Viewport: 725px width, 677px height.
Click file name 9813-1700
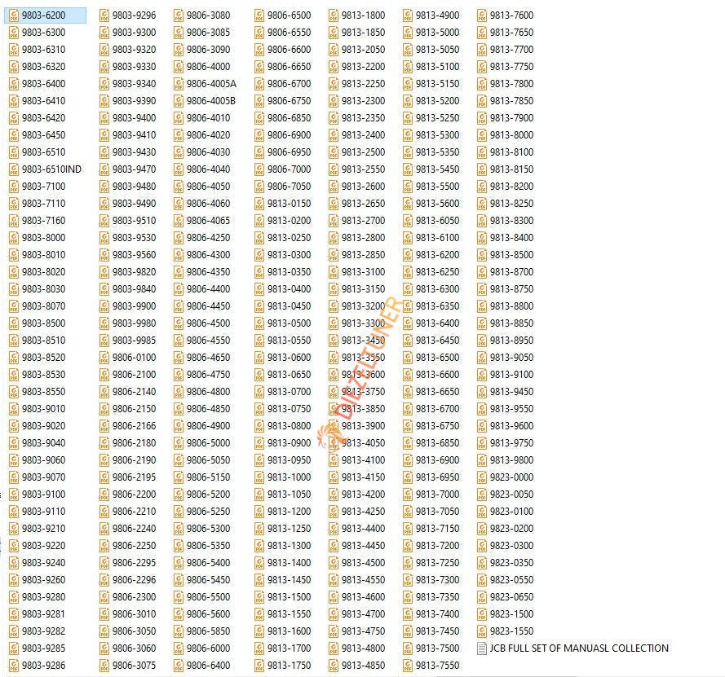click(289, 648)
